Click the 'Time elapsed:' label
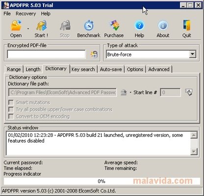 [x=18, y=168]
